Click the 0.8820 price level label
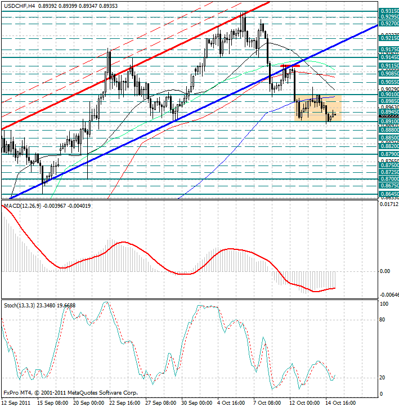This screenshot has width=399, height=407. click(x=389, y=146)
